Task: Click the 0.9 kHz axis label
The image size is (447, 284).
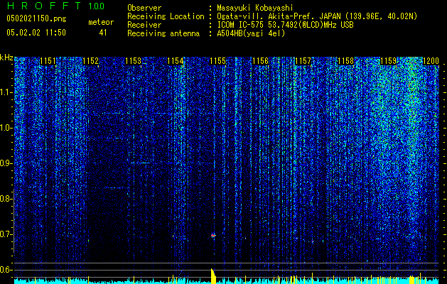Action: (6, 163)
